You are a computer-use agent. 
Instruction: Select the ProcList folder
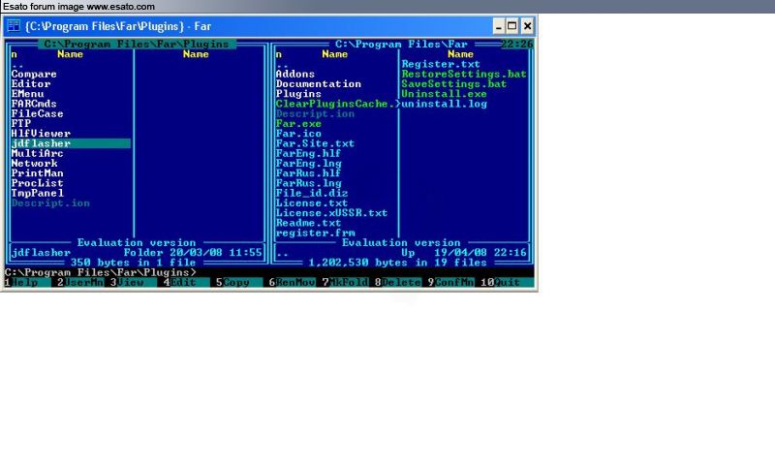click(38, 183)
